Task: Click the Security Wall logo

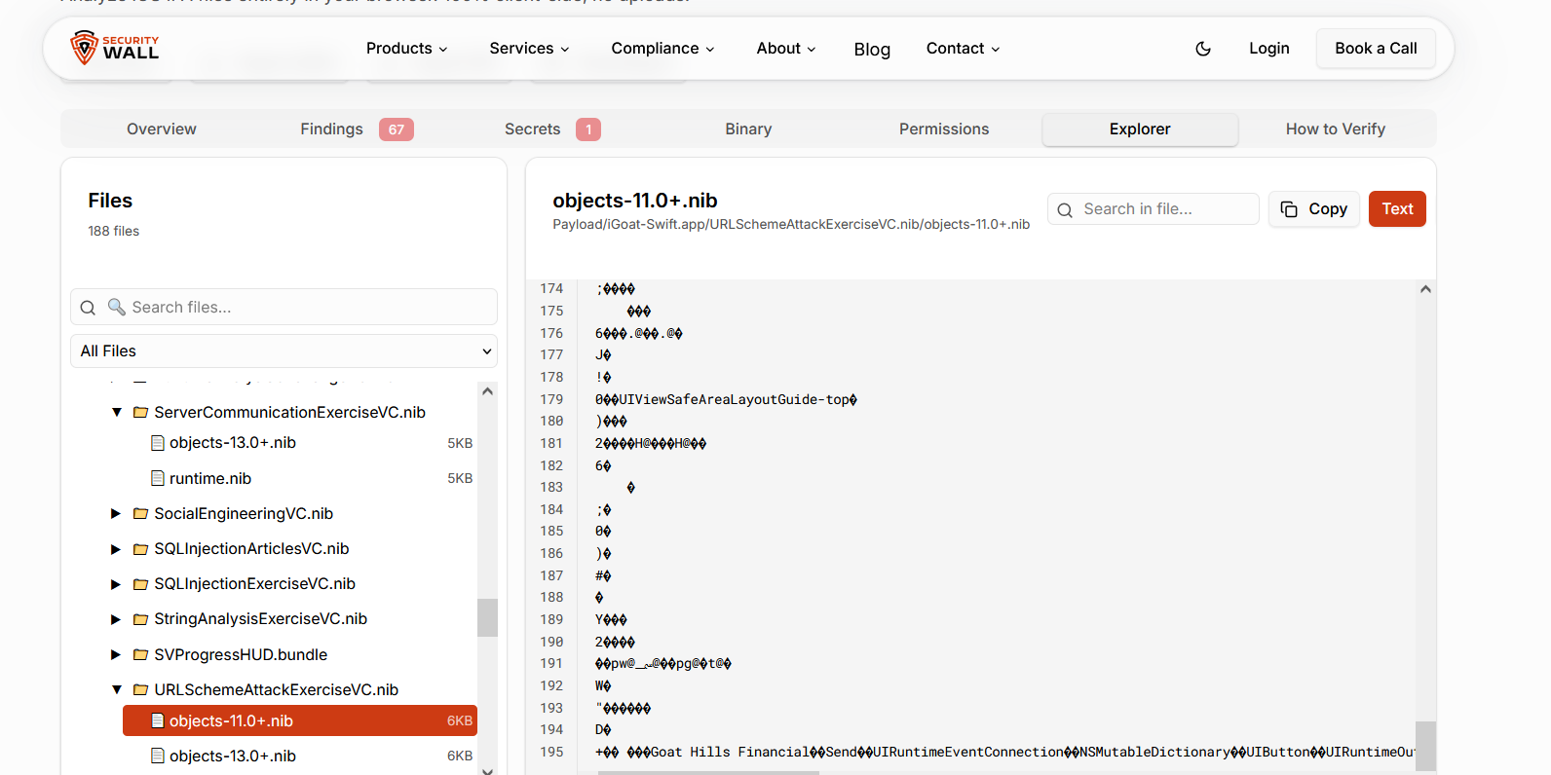Action: [x=114, y=48]
